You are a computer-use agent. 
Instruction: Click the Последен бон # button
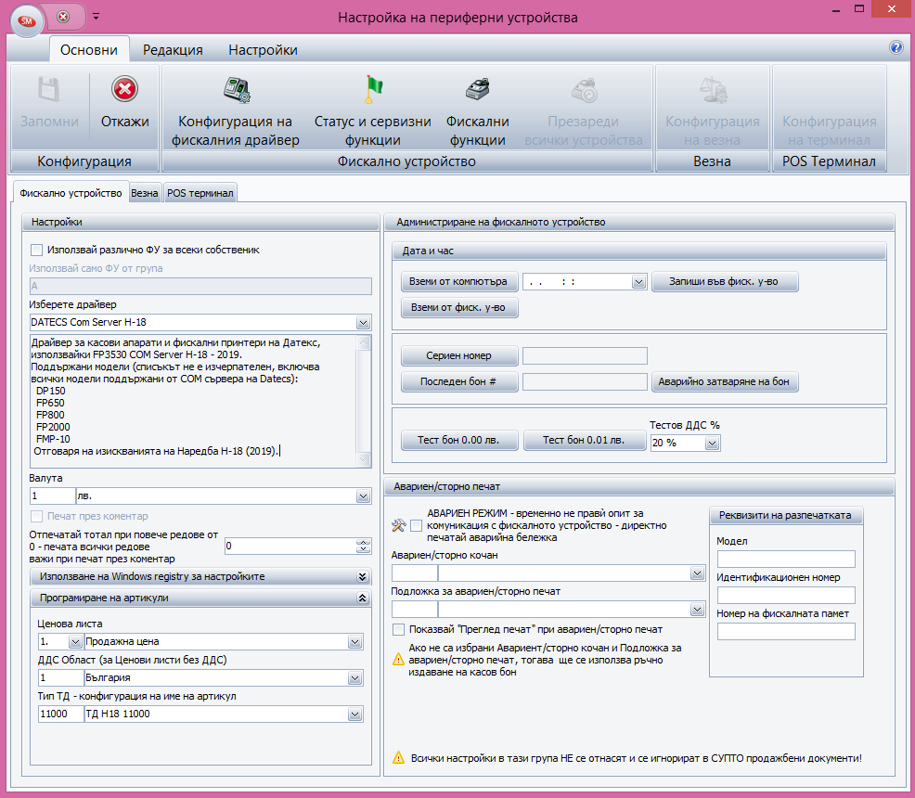[458, 381]
